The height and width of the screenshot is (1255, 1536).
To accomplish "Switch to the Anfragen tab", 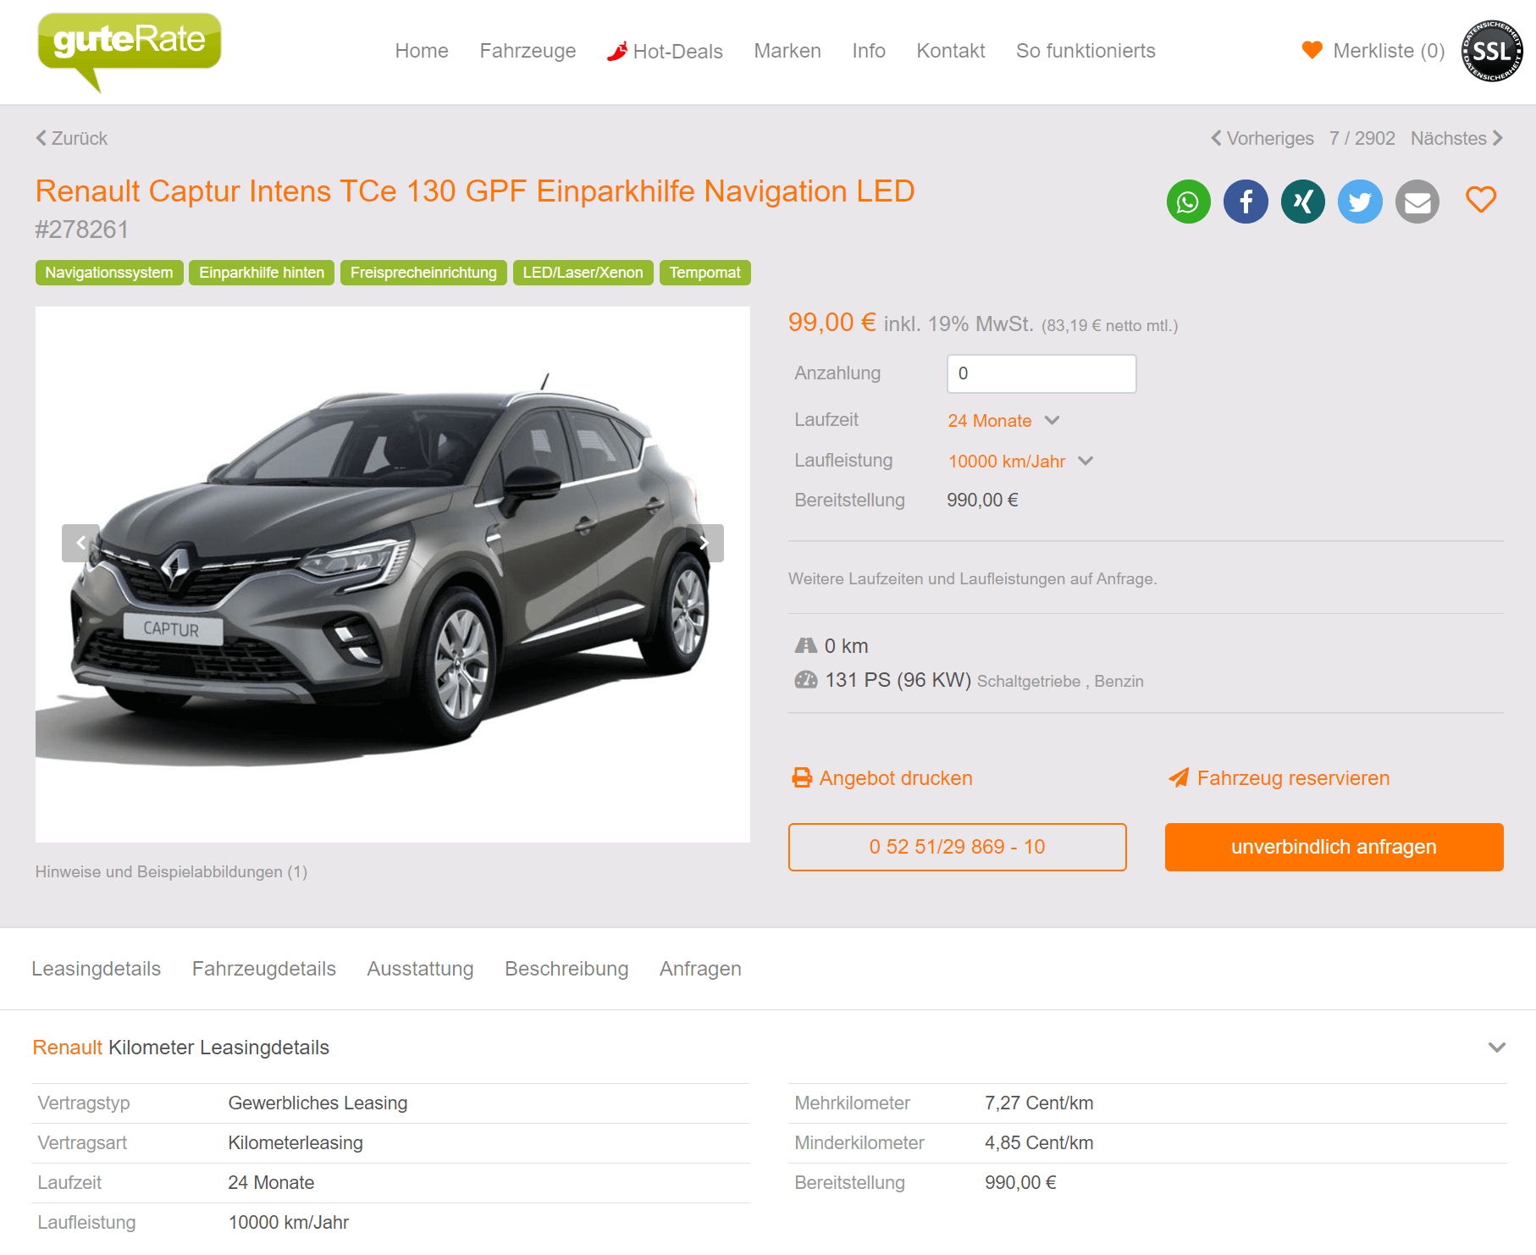I will [700, 969].
